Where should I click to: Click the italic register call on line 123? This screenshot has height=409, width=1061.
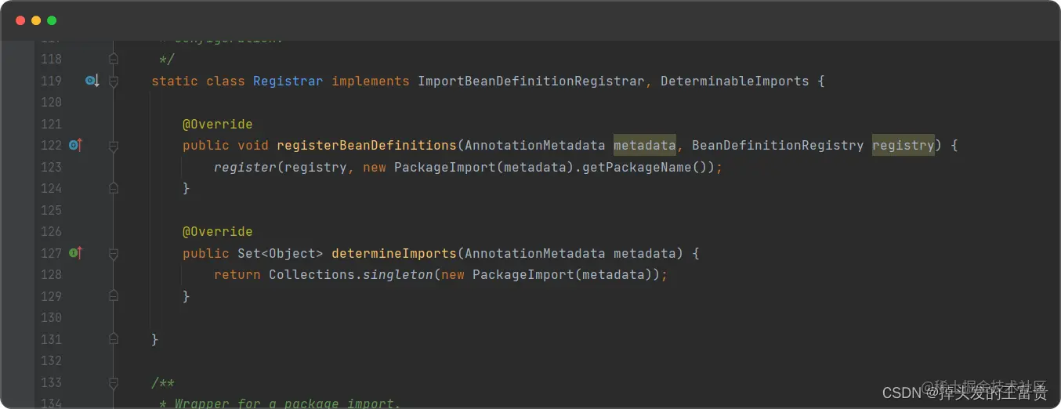244,167
